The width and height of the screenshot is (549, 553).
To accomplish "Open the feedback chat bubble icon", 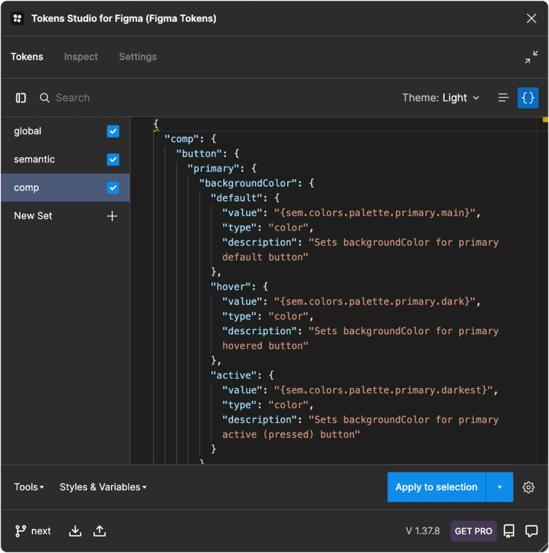I will pos(532,531).
